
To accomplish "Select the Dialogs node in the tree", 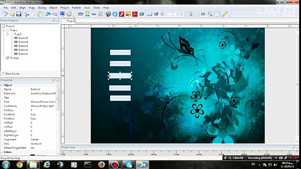I will [x=14, y=58].
